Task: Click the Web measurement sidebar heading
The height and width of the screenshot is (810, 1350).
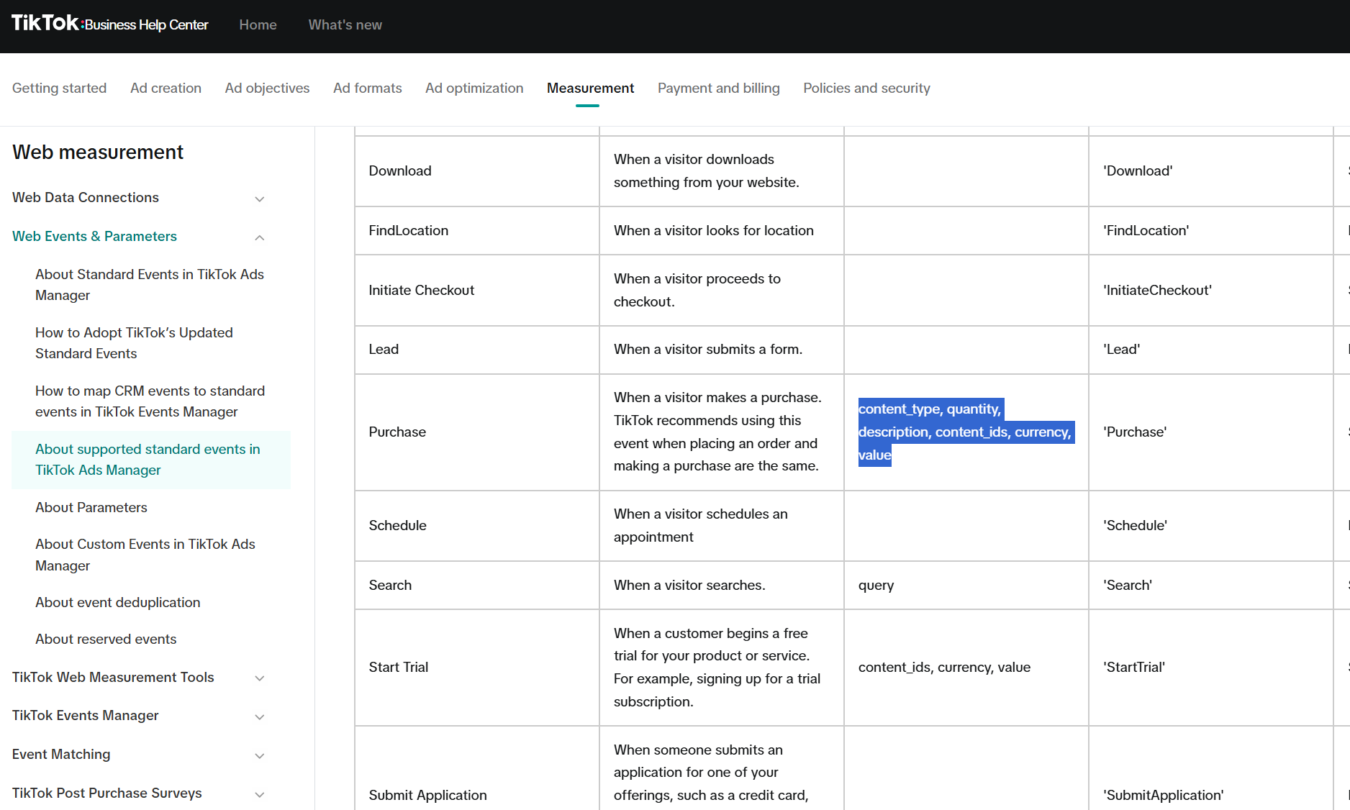Action: pos(98,152)
